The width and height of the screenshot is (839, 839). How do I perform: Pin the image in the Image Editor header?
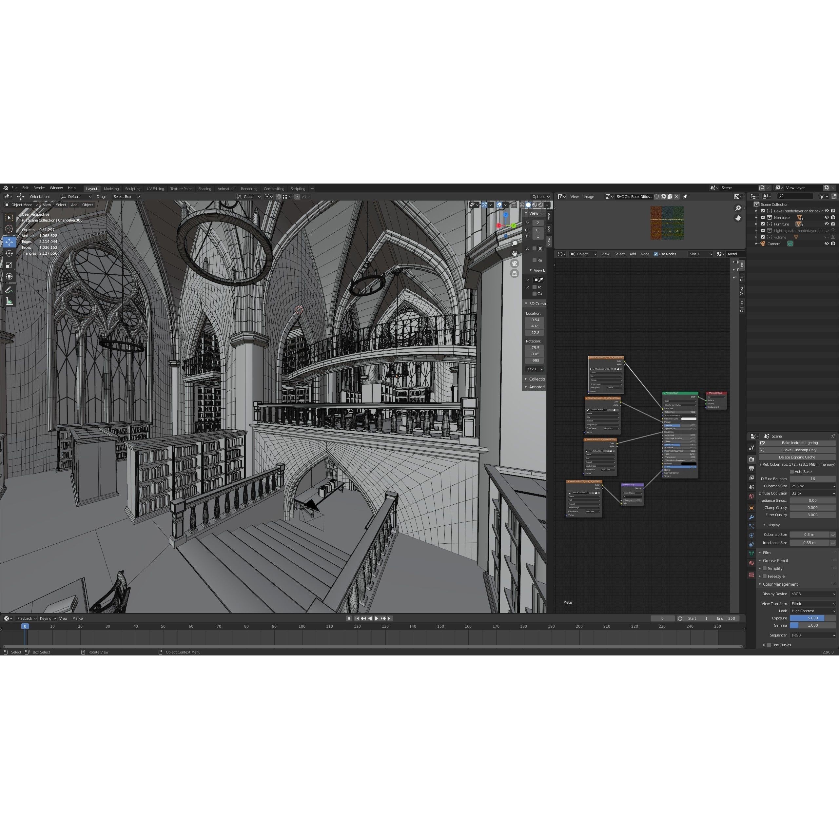tap(685, 196)
